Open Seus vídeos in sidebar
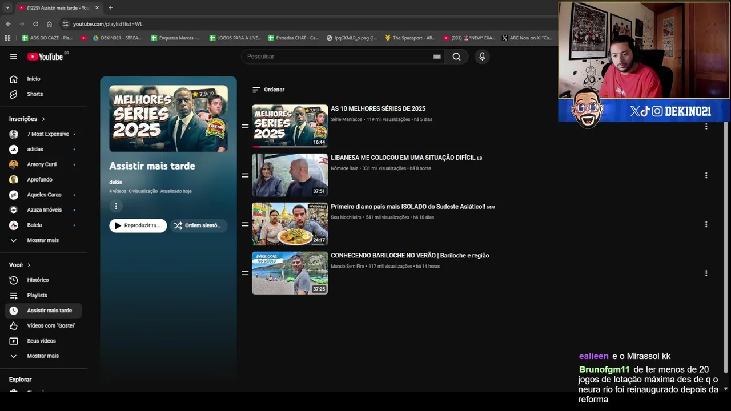The image size is (731, 411). tap(44, 341)
